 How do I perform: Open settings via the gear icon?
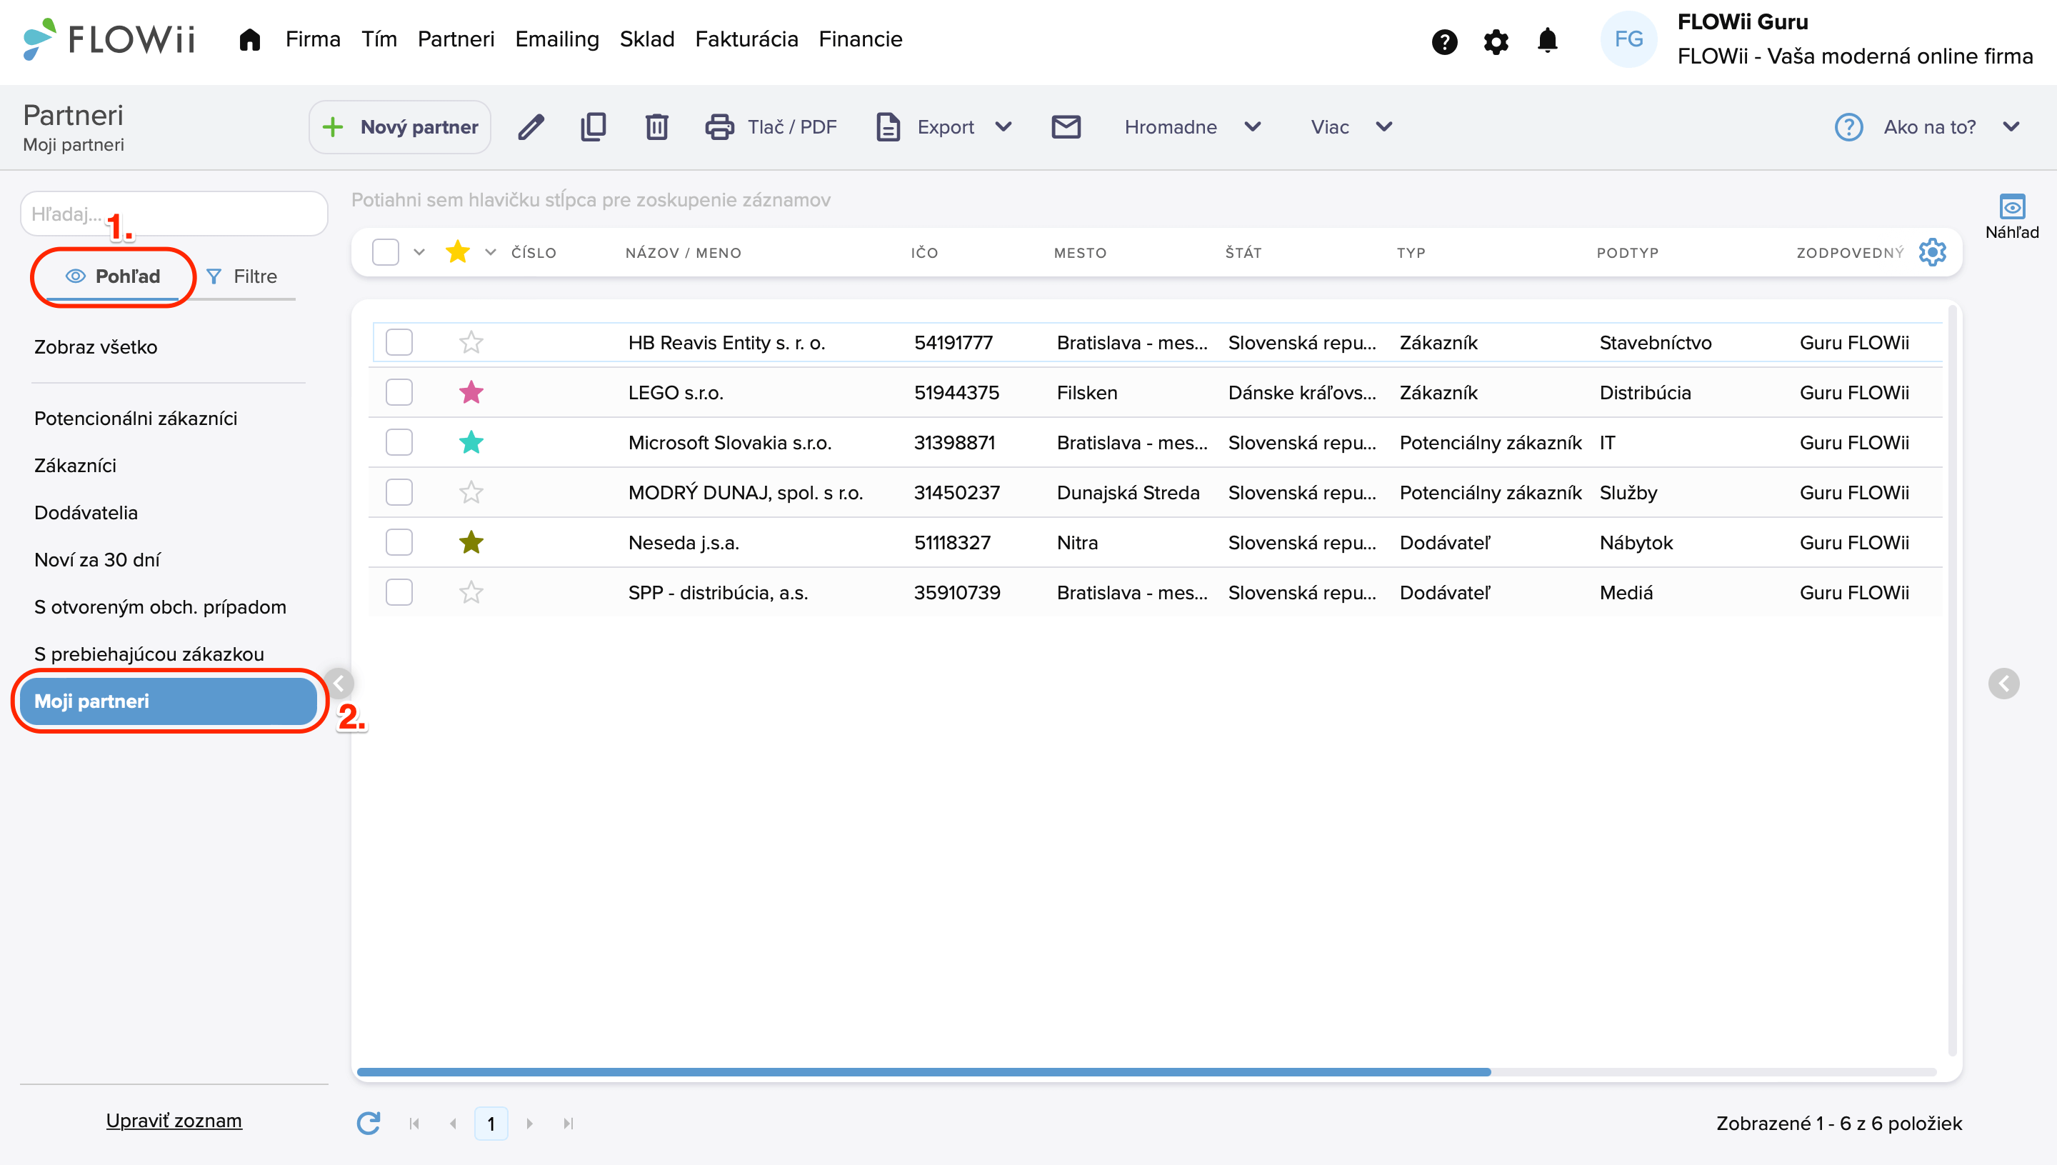click(x=1496, y=41)
